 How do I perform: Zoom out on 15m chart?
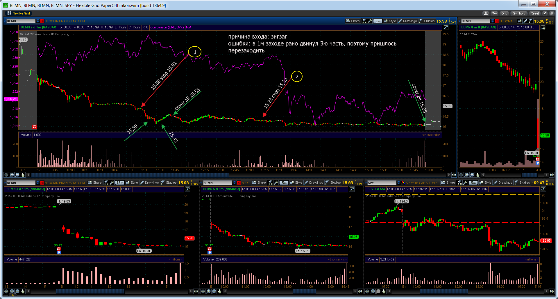click(17, 291)
